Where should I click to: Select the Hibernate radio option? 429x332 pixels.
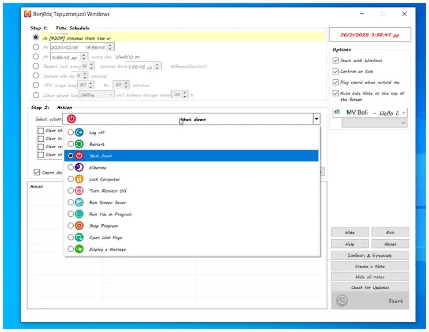point(70,167)
